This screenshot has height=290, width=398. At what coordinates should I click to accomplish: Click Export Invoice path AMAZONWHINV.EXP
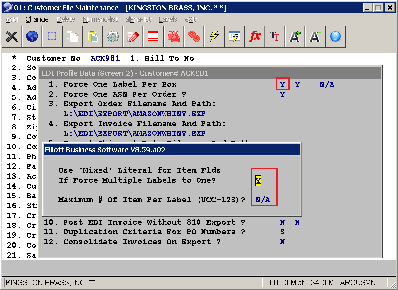click(x=134, y=133)
